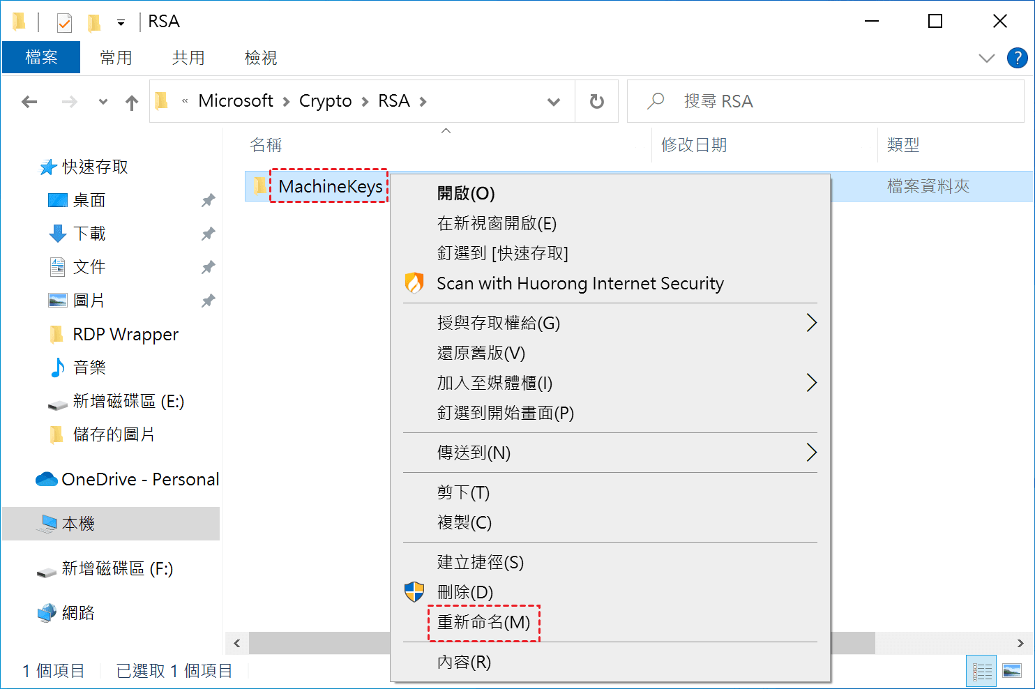Choose 刪除(D) in context menu
This screenshot has height=689, width=1035.
click(464, 592)
